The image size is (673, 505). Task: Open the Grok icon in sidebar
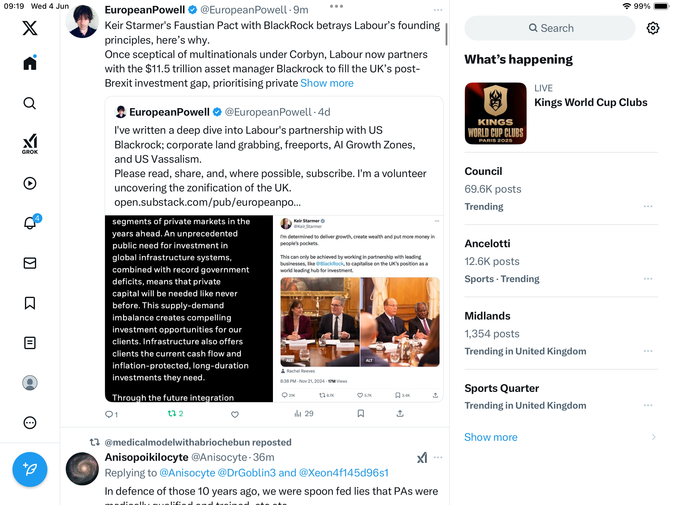(x=30, y=144)
